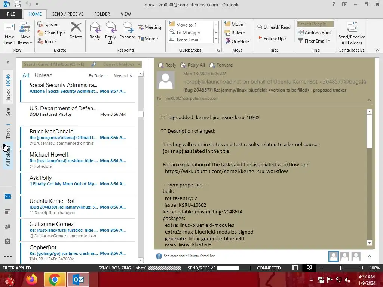Ignore the selected conversation
Screen dimensions: 383x287
[x=48, y=24]
